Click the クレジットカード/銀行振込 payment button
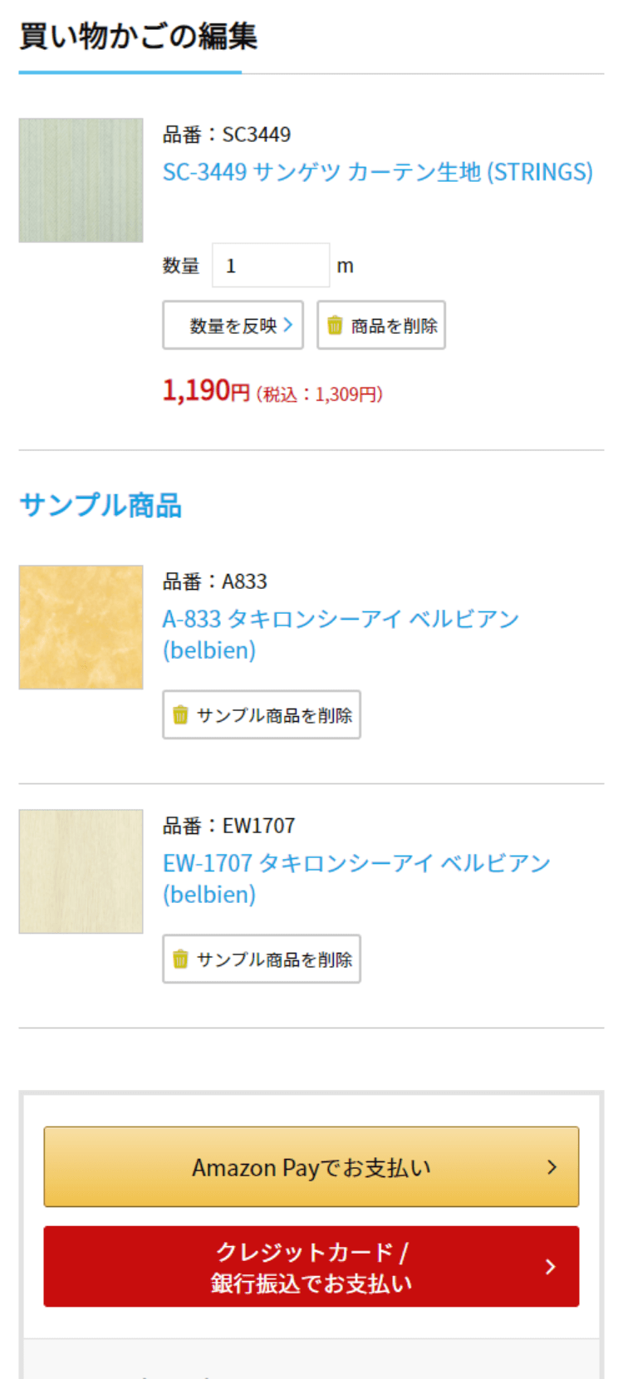The width and height of the screenshot is (623, 1379). [311, 1266]
